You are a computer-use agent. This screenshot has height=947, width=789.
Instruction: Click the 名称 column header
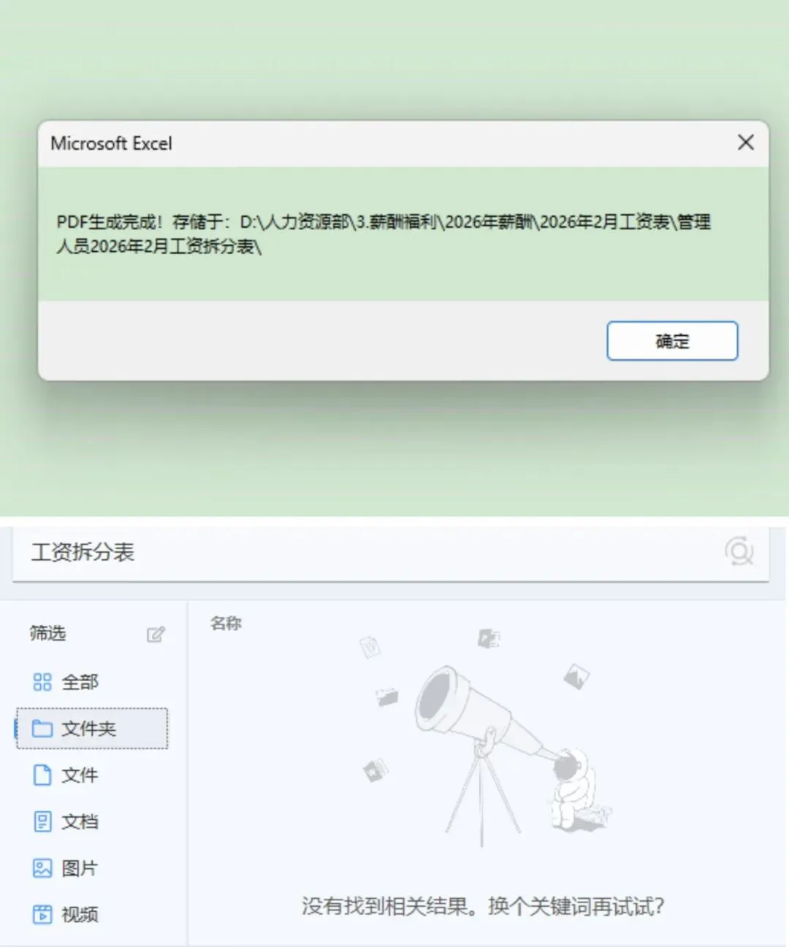(x=226, y=624)
